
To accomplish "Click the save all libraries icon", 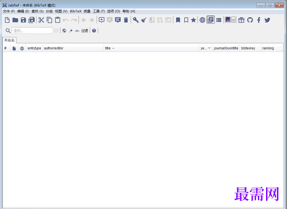I will [32, 20].
